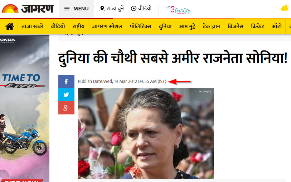Open वीडियो play icon in header
291x182 pixels.
pyautogui.click(x=134, y=9)
